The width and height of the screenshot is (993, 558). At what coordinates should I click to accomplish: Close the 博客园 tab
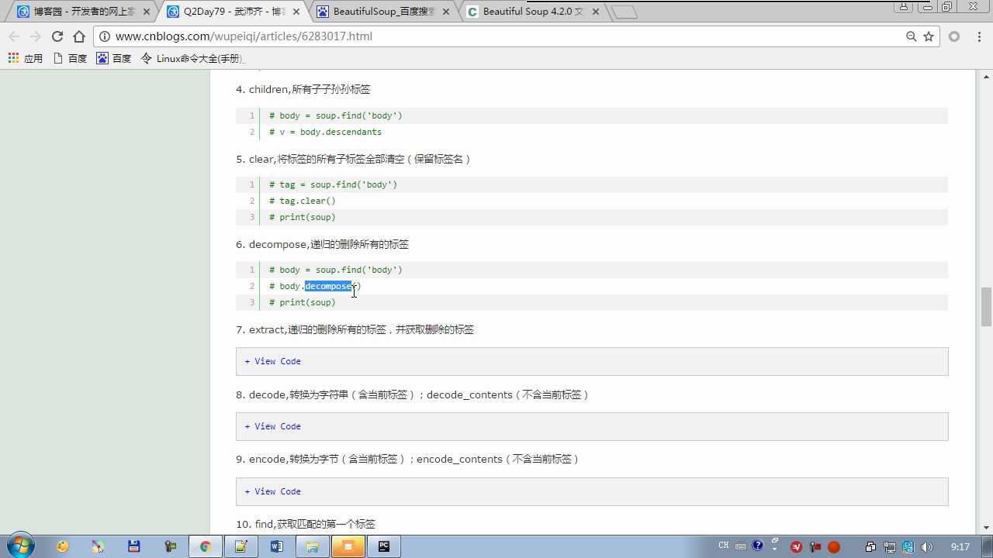tap(147, 12)
